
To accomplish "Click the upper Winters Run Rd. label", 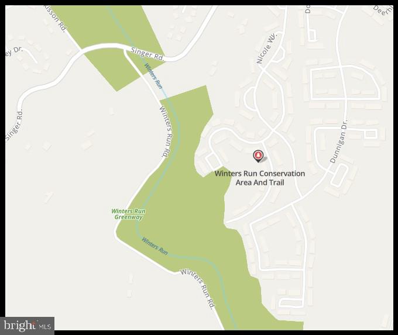I will click(x=164, y=132).
